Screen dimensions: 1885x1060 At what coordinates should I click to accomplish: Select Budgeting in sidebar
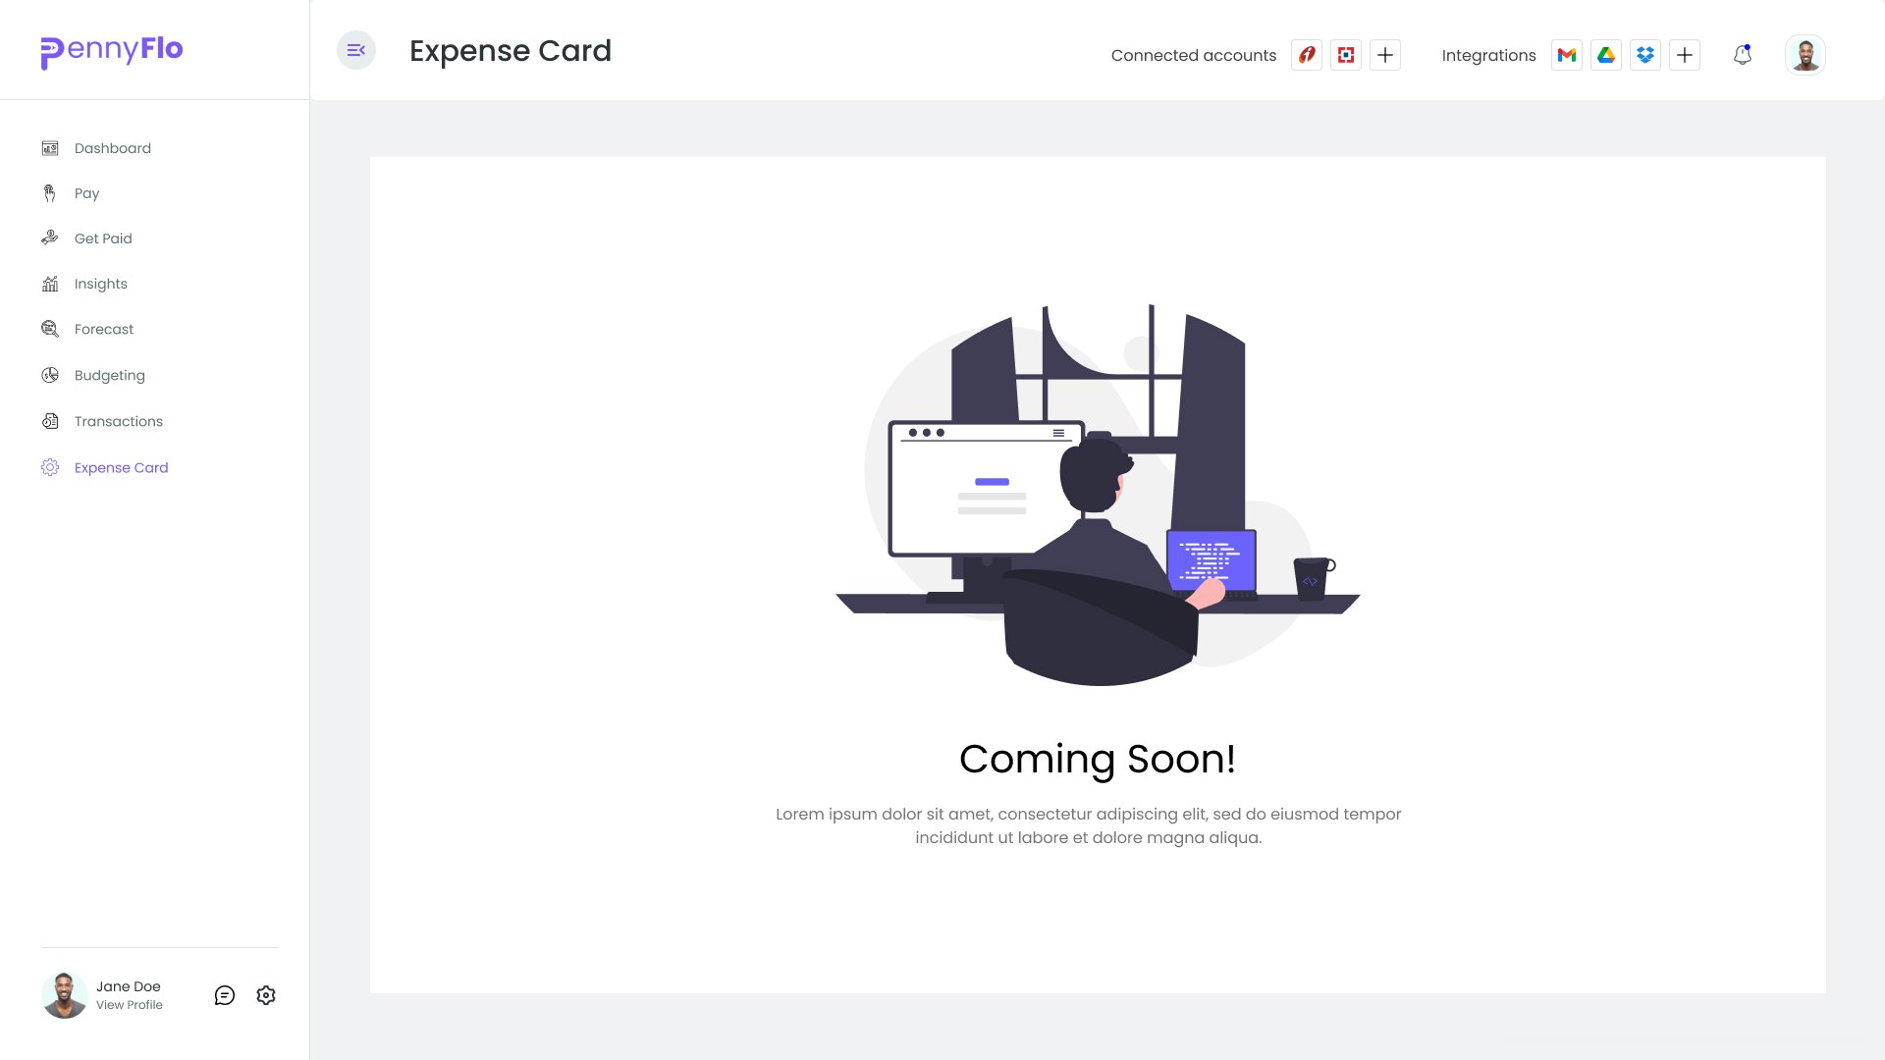coord(109,375)
